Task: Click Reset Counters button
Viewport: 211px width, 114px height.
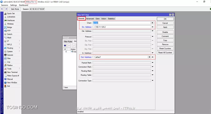Action: point(165,48)
